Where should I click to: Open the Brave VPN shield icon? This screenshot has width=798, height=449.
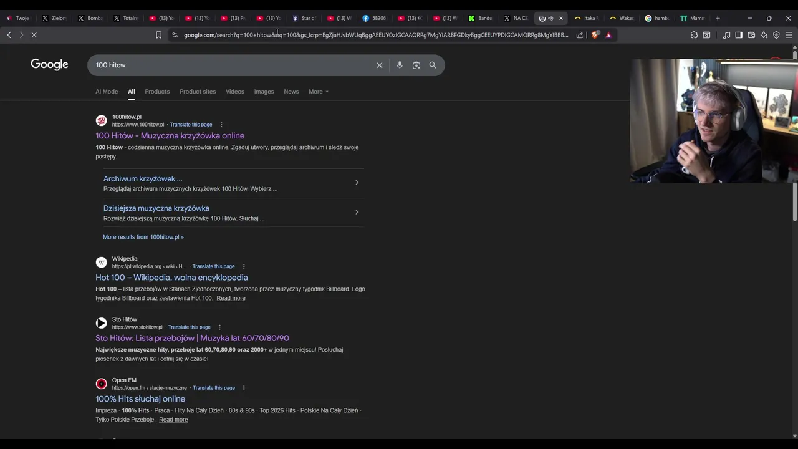pyautogui.click(x=776, y=35)
